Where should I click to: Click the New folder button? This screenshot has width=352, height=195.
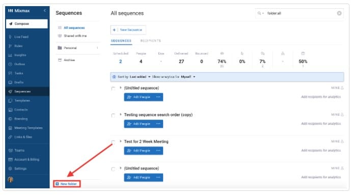coord(67,184)
